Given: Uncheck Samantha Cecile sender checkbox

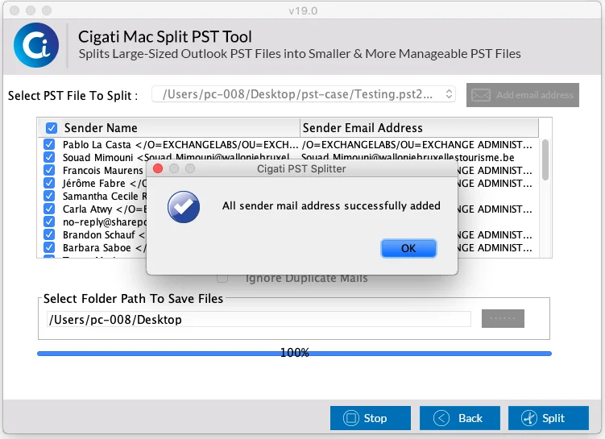Looking at the screenshot, I should click(49, 196).
